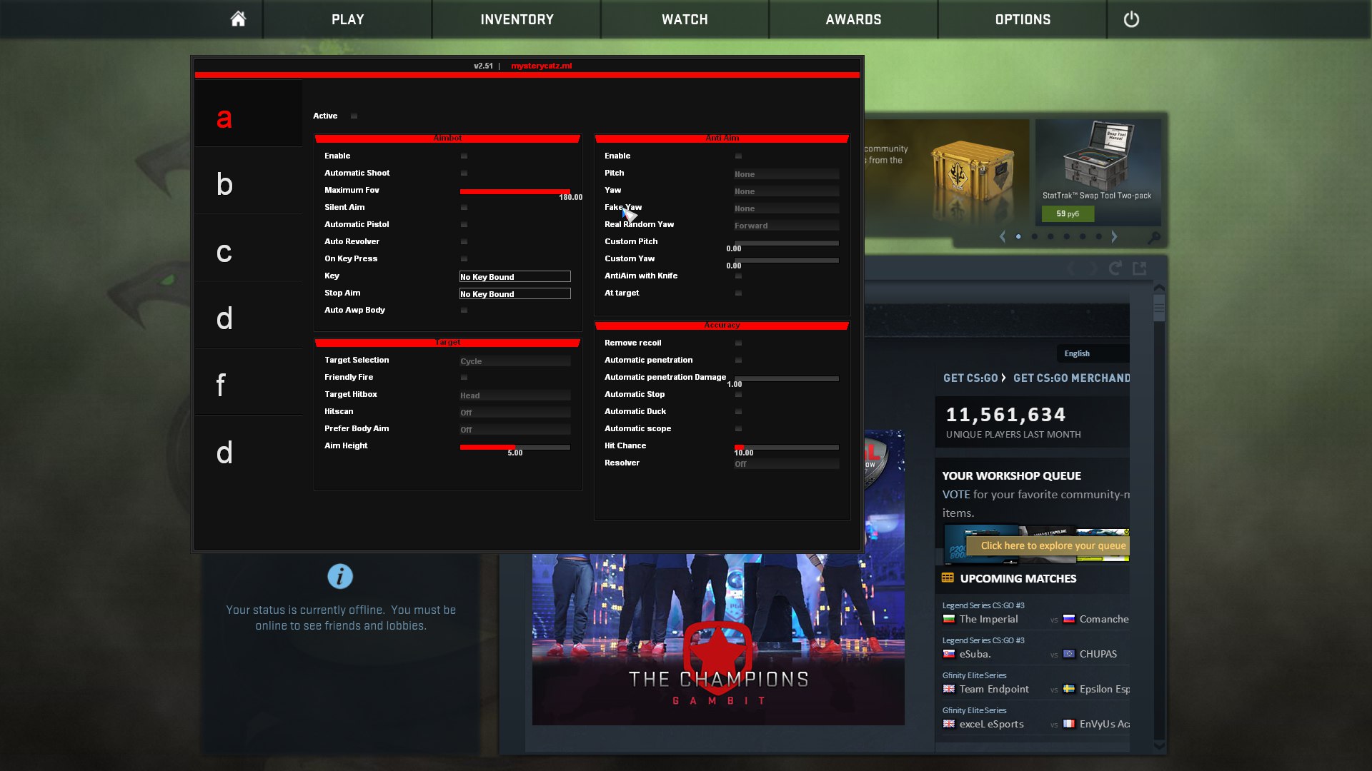This screenshot has height=771, width=1372.
Task: Click the Home icon in top bar
Action: [238, 19]
